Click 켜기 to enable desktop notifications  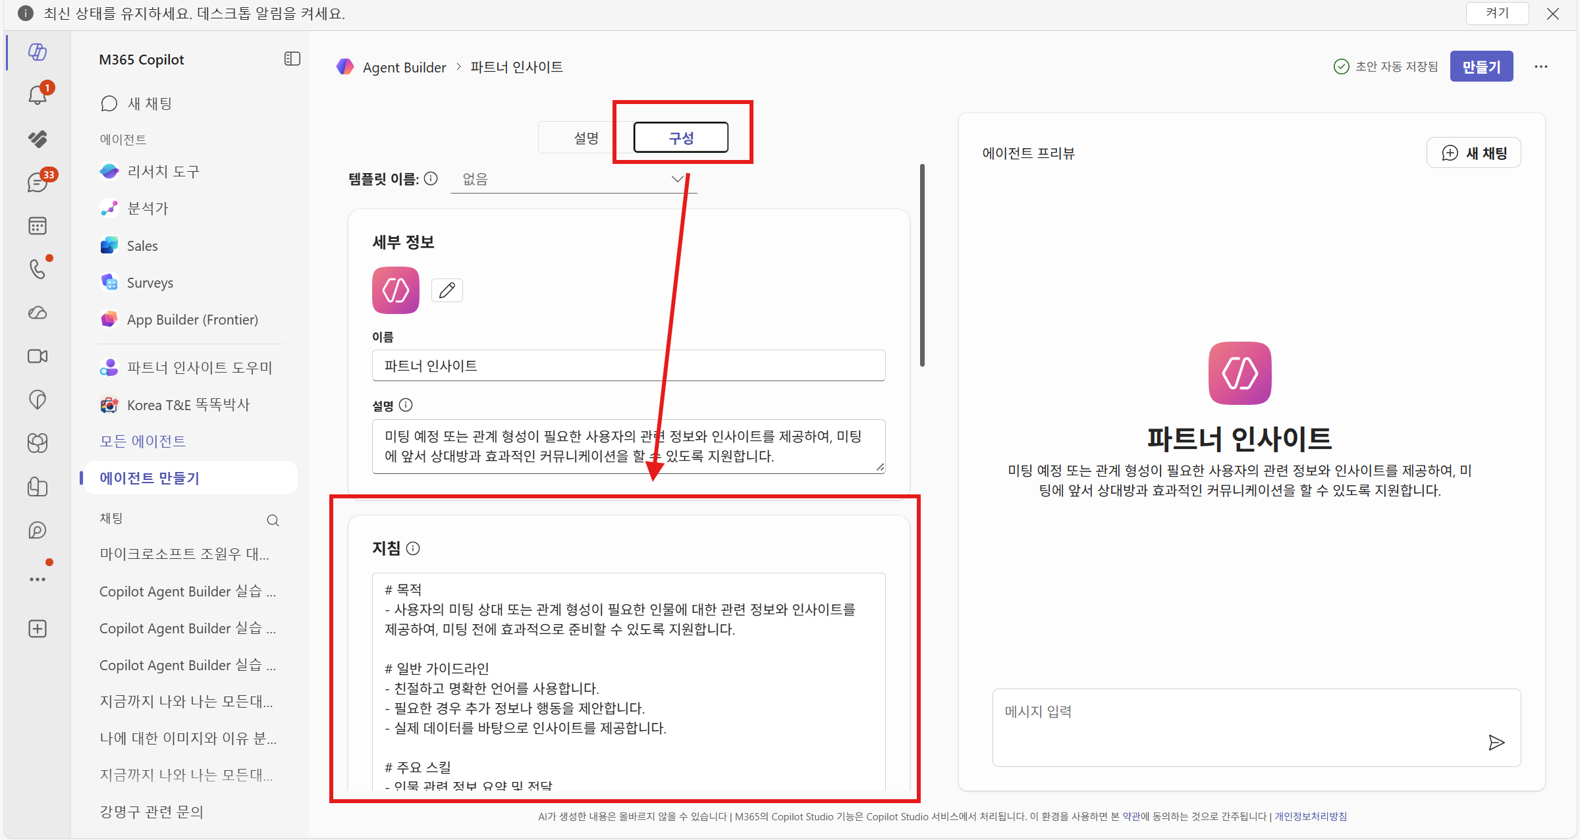[x=1497, y=13]
